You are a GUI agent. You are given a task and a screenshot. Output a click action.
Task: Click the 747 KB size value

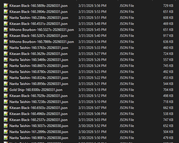tap(168, 120)
